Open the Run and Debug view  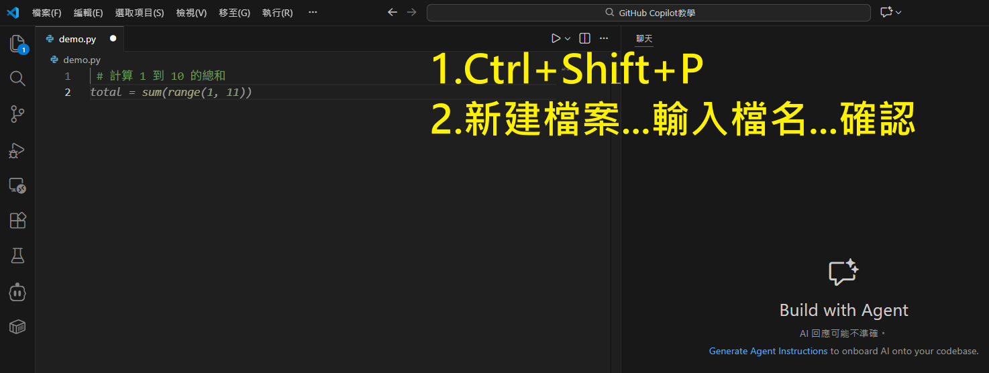pos(17,150)
